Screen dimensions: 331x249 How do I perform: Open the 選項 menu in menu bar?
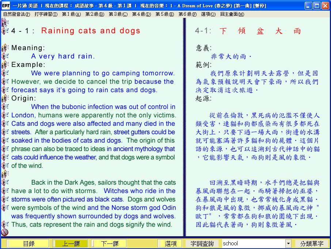point(208,14)
